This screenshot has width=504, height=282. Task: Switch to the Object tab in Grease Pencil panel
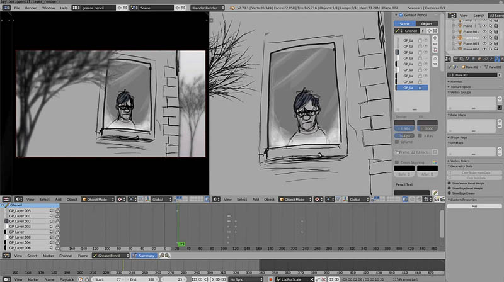point(426,23)
